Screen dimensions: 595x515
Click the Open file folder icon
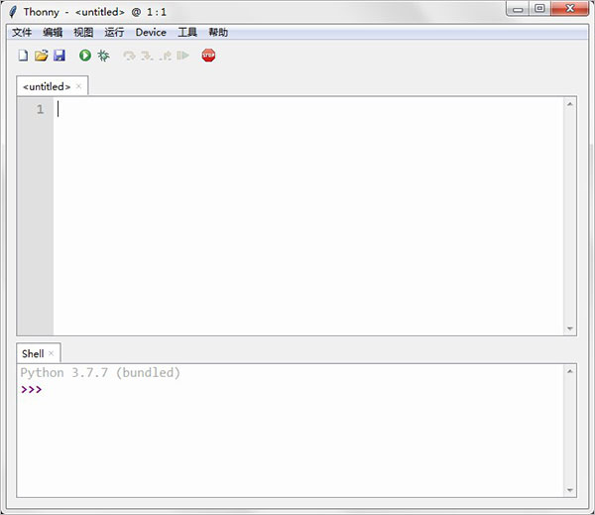41,56
